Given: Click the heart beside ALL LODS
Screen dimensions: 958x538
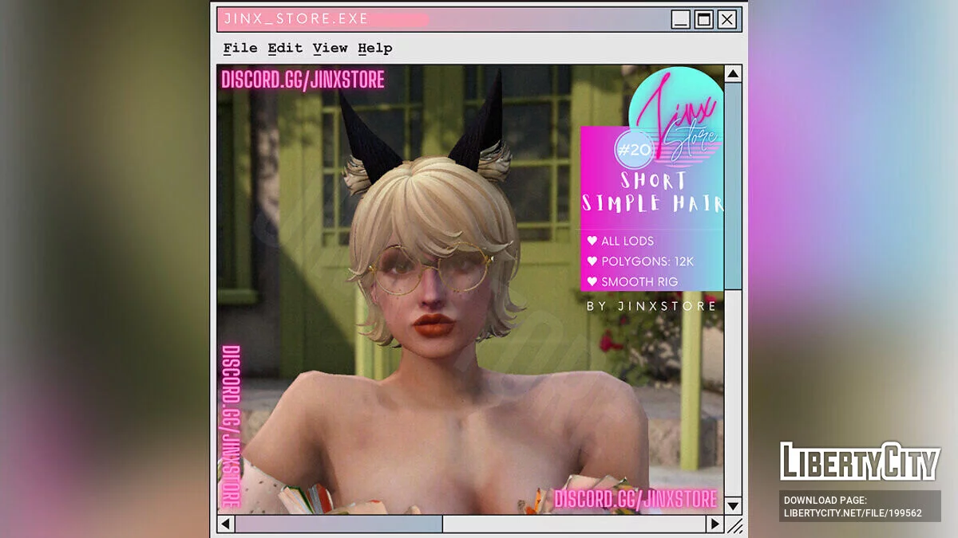Looking at the screenshot, I should pos(592,241).
